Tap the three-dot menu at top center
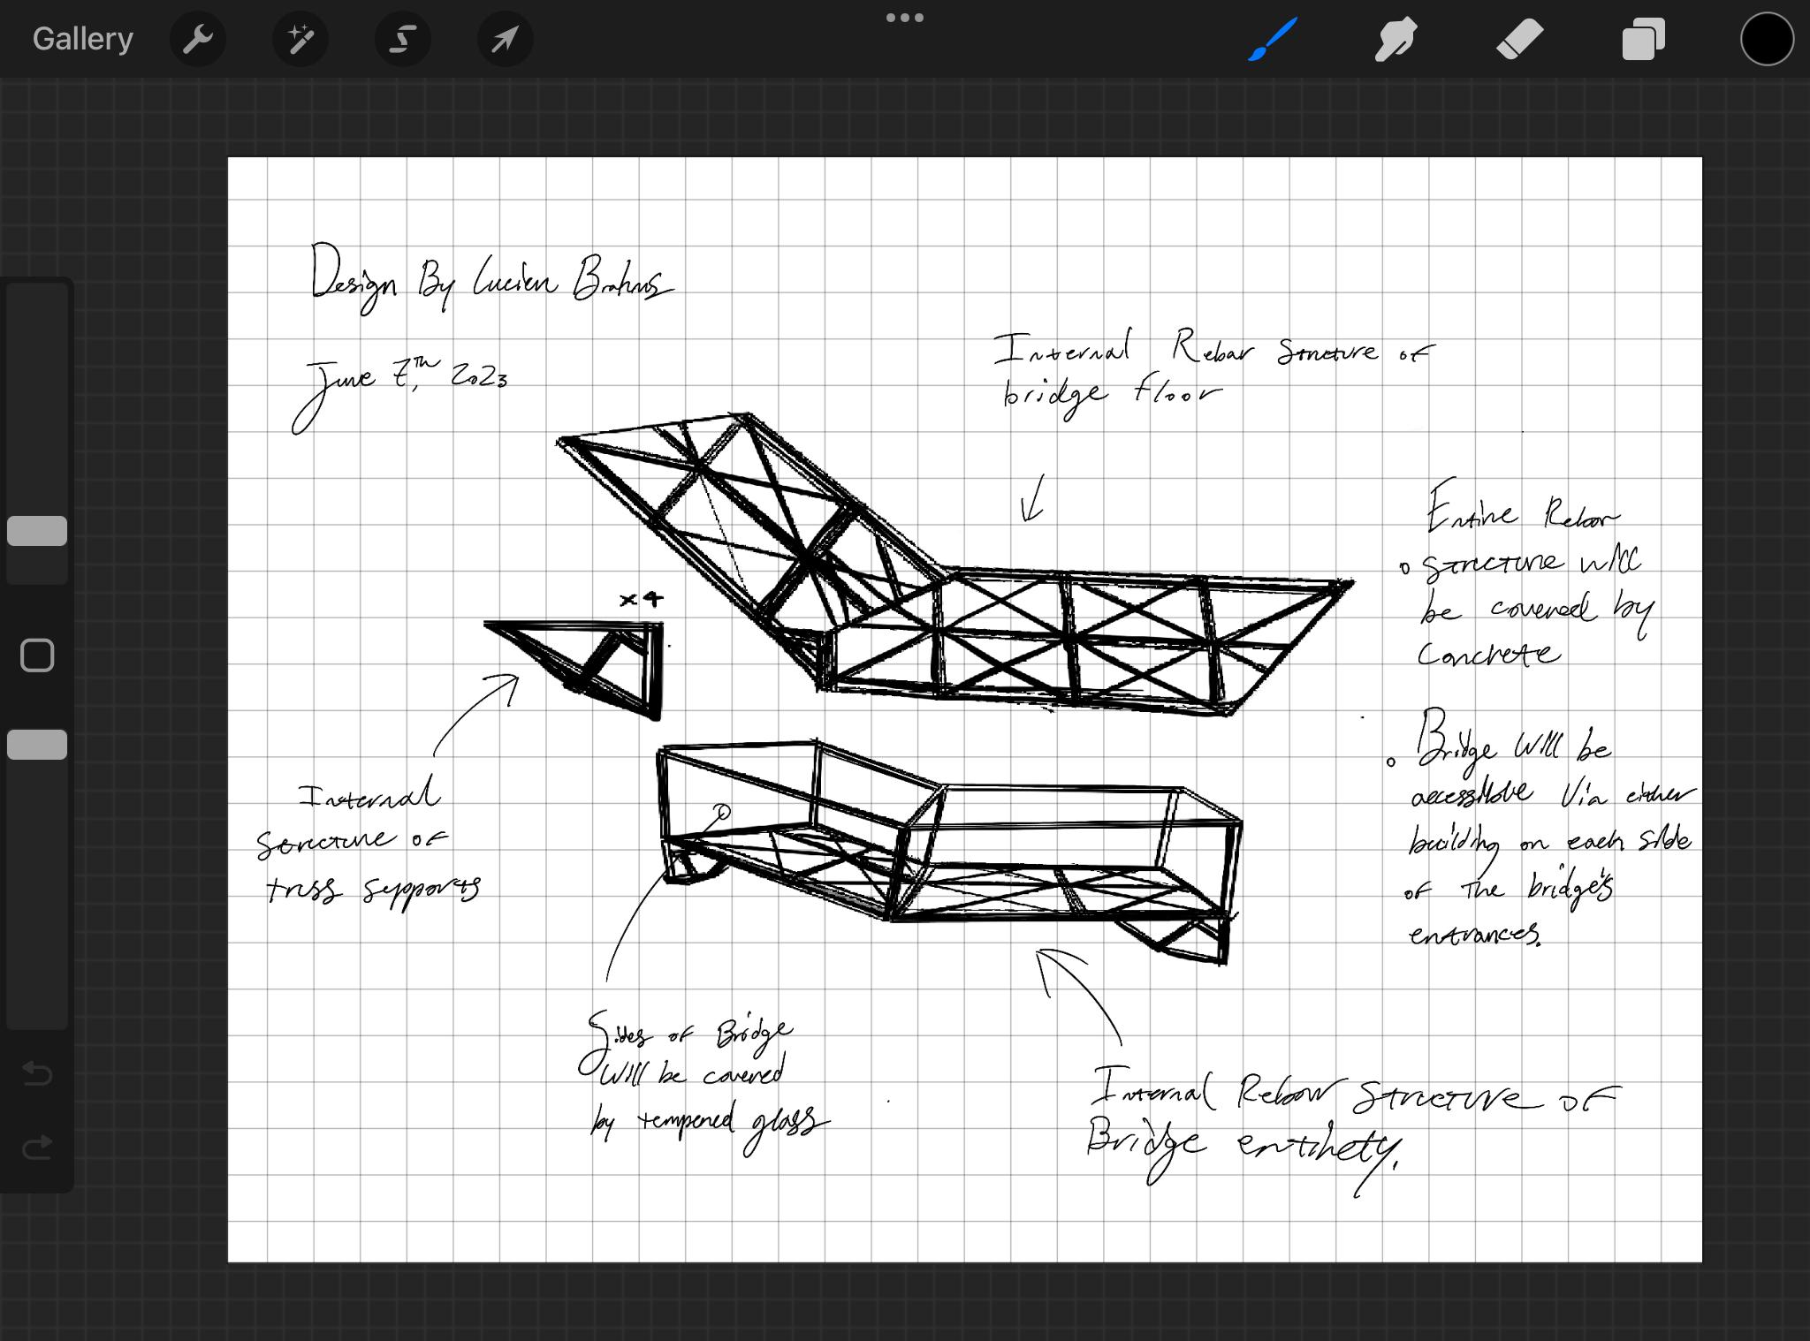This screenshot has height=1341, width=1810. [904, 18]
